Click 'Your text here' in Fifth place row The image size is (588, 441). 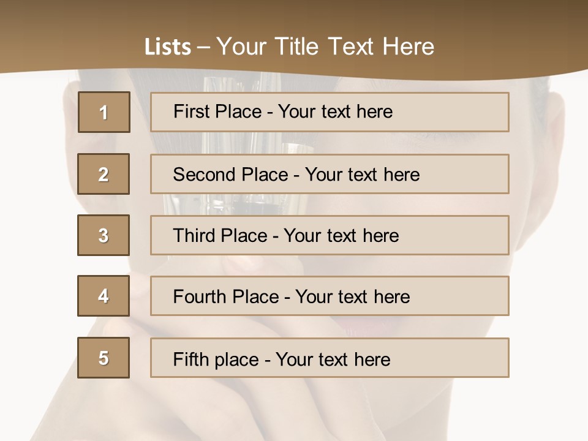tap(333, 359)
